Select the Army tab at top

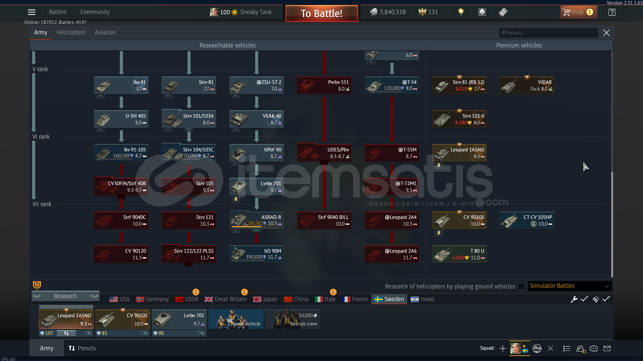(41, 32)
